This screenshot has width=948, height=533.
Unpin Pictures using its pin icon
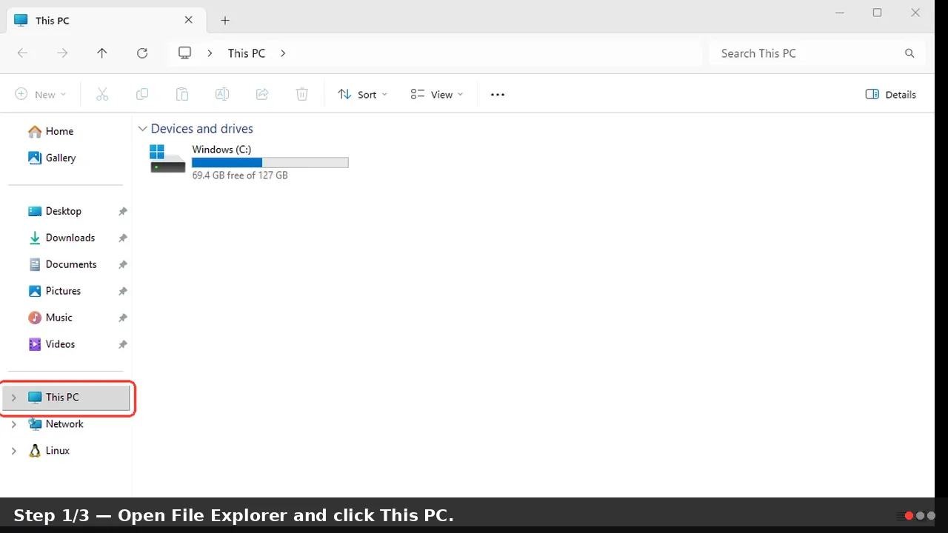[123, 291]
